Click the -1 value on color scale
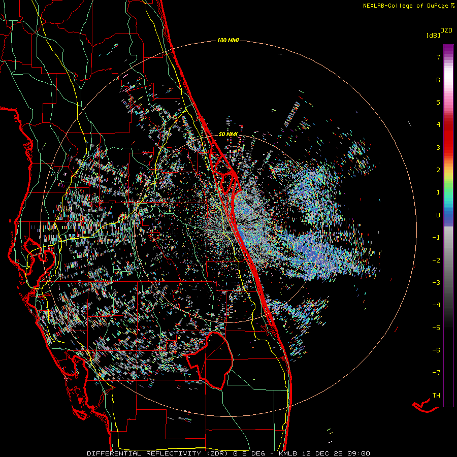This screenshot has height=457, width=457. pyautogui.click(x=436, y=238)
